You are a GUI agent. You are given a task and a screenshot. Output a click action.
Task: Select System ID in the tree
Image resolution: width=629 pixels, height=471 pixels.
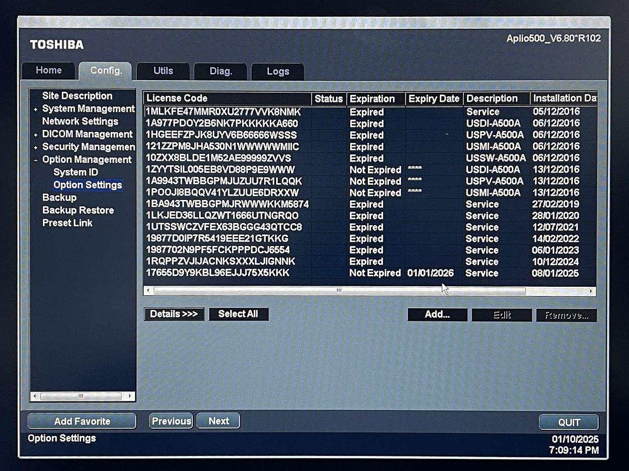pos(75,172)
